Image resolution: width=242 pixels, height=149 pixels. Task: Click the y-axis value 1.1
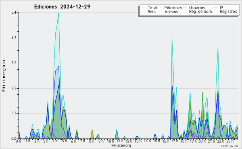pos(14,113)
